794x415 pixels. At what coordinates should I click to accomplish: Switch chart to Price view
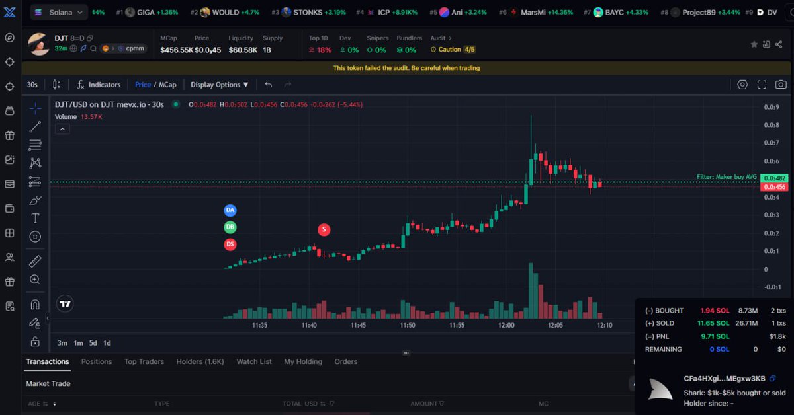coord(143,85)
